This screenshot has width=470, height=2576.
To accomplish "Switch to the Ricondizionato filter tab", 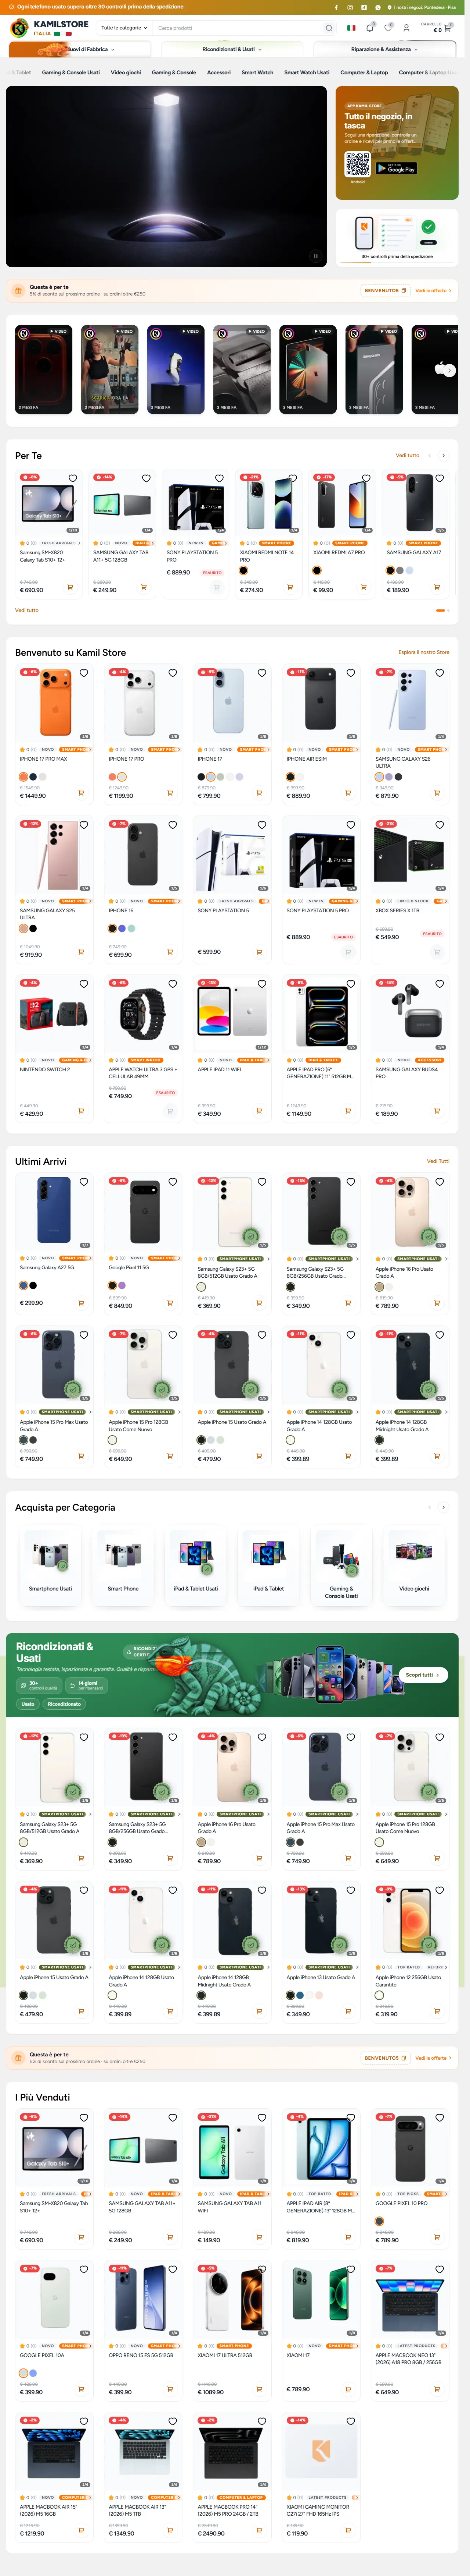I will 64,1704.
